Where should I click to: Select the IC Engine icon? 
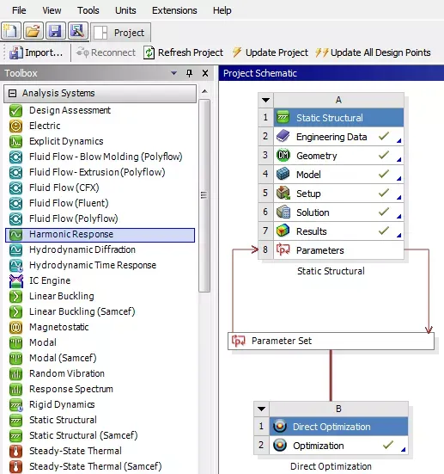(x=15, y=280)
